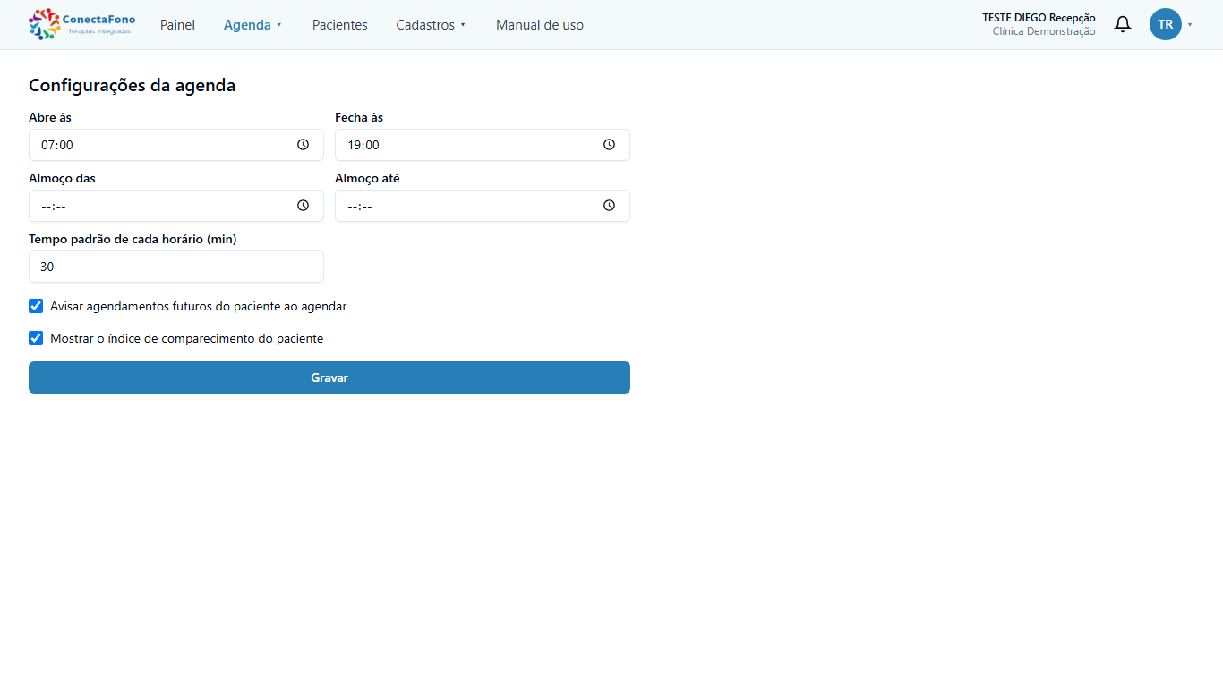Viewport: 1223px width, 687px height.
Task: Open the clock picker in Almoço até
Action: (609, 206)
